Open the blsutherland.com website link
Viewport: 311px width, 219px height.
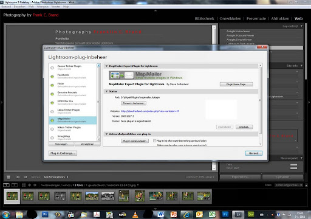pyautogui.click(x=150, y=111)
